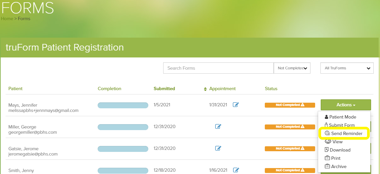Screen dimensions: 380x174
Task: Sort by the Completion column header
Action: [x=110, y=88]
